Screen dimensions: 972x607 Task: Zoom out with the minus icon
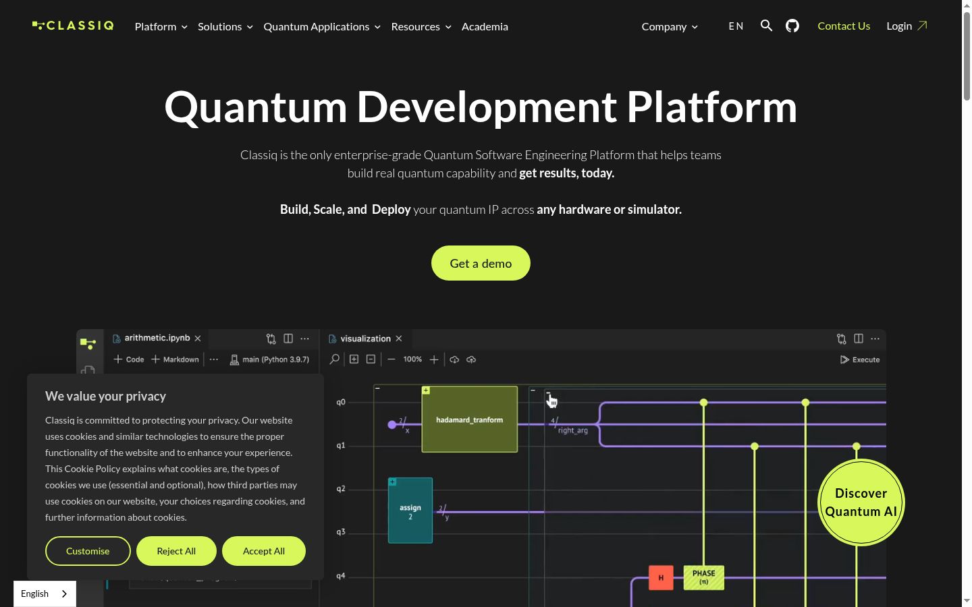[x=391, y=359]
